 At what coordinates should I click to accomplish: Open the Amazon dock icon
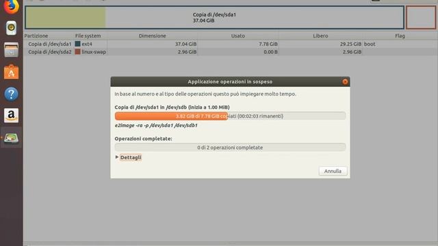(x=11, y=115)
